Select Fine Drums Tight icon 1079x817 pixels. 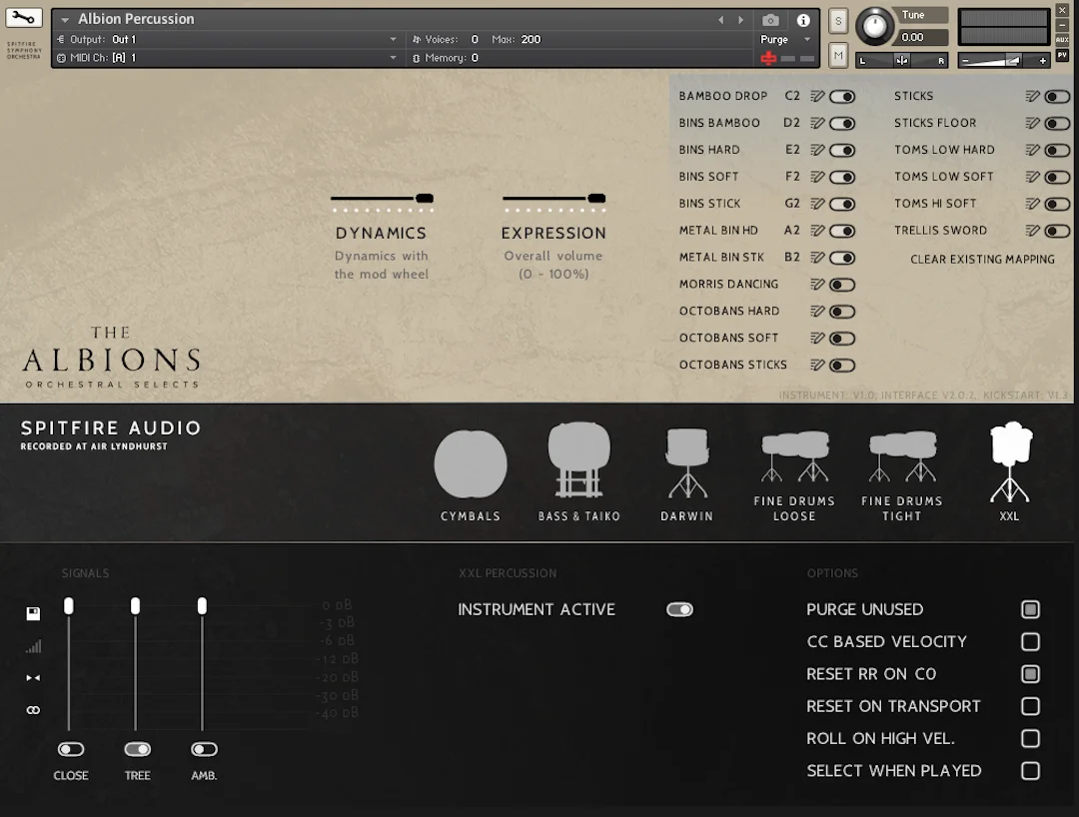pyautogui.click(x=902, y=456)
